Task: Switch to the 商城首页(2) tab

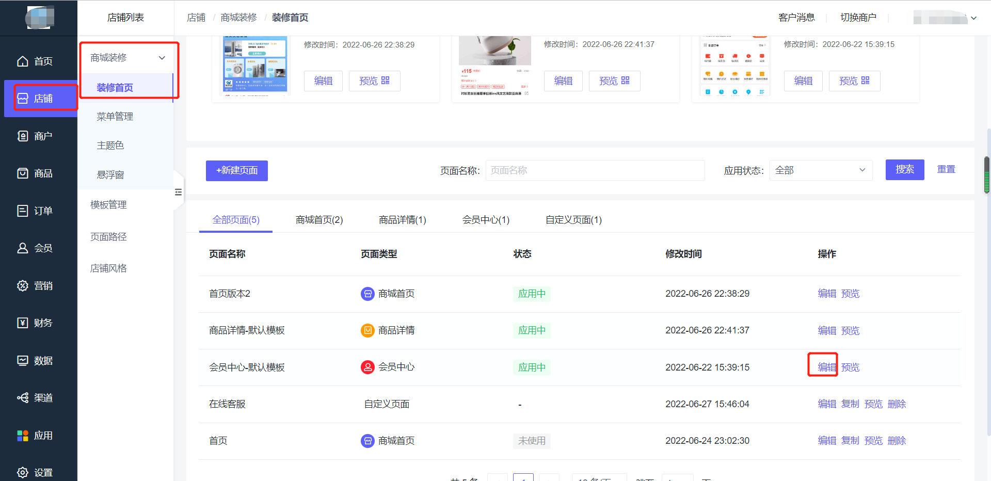Action: click(x=319, y=220)
